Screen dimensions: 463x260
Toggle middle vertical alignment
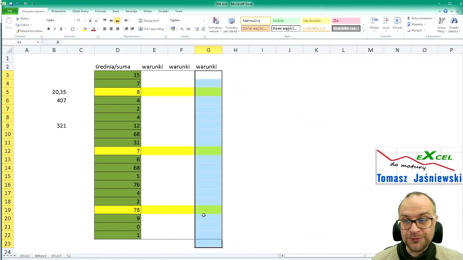point(111,20)
